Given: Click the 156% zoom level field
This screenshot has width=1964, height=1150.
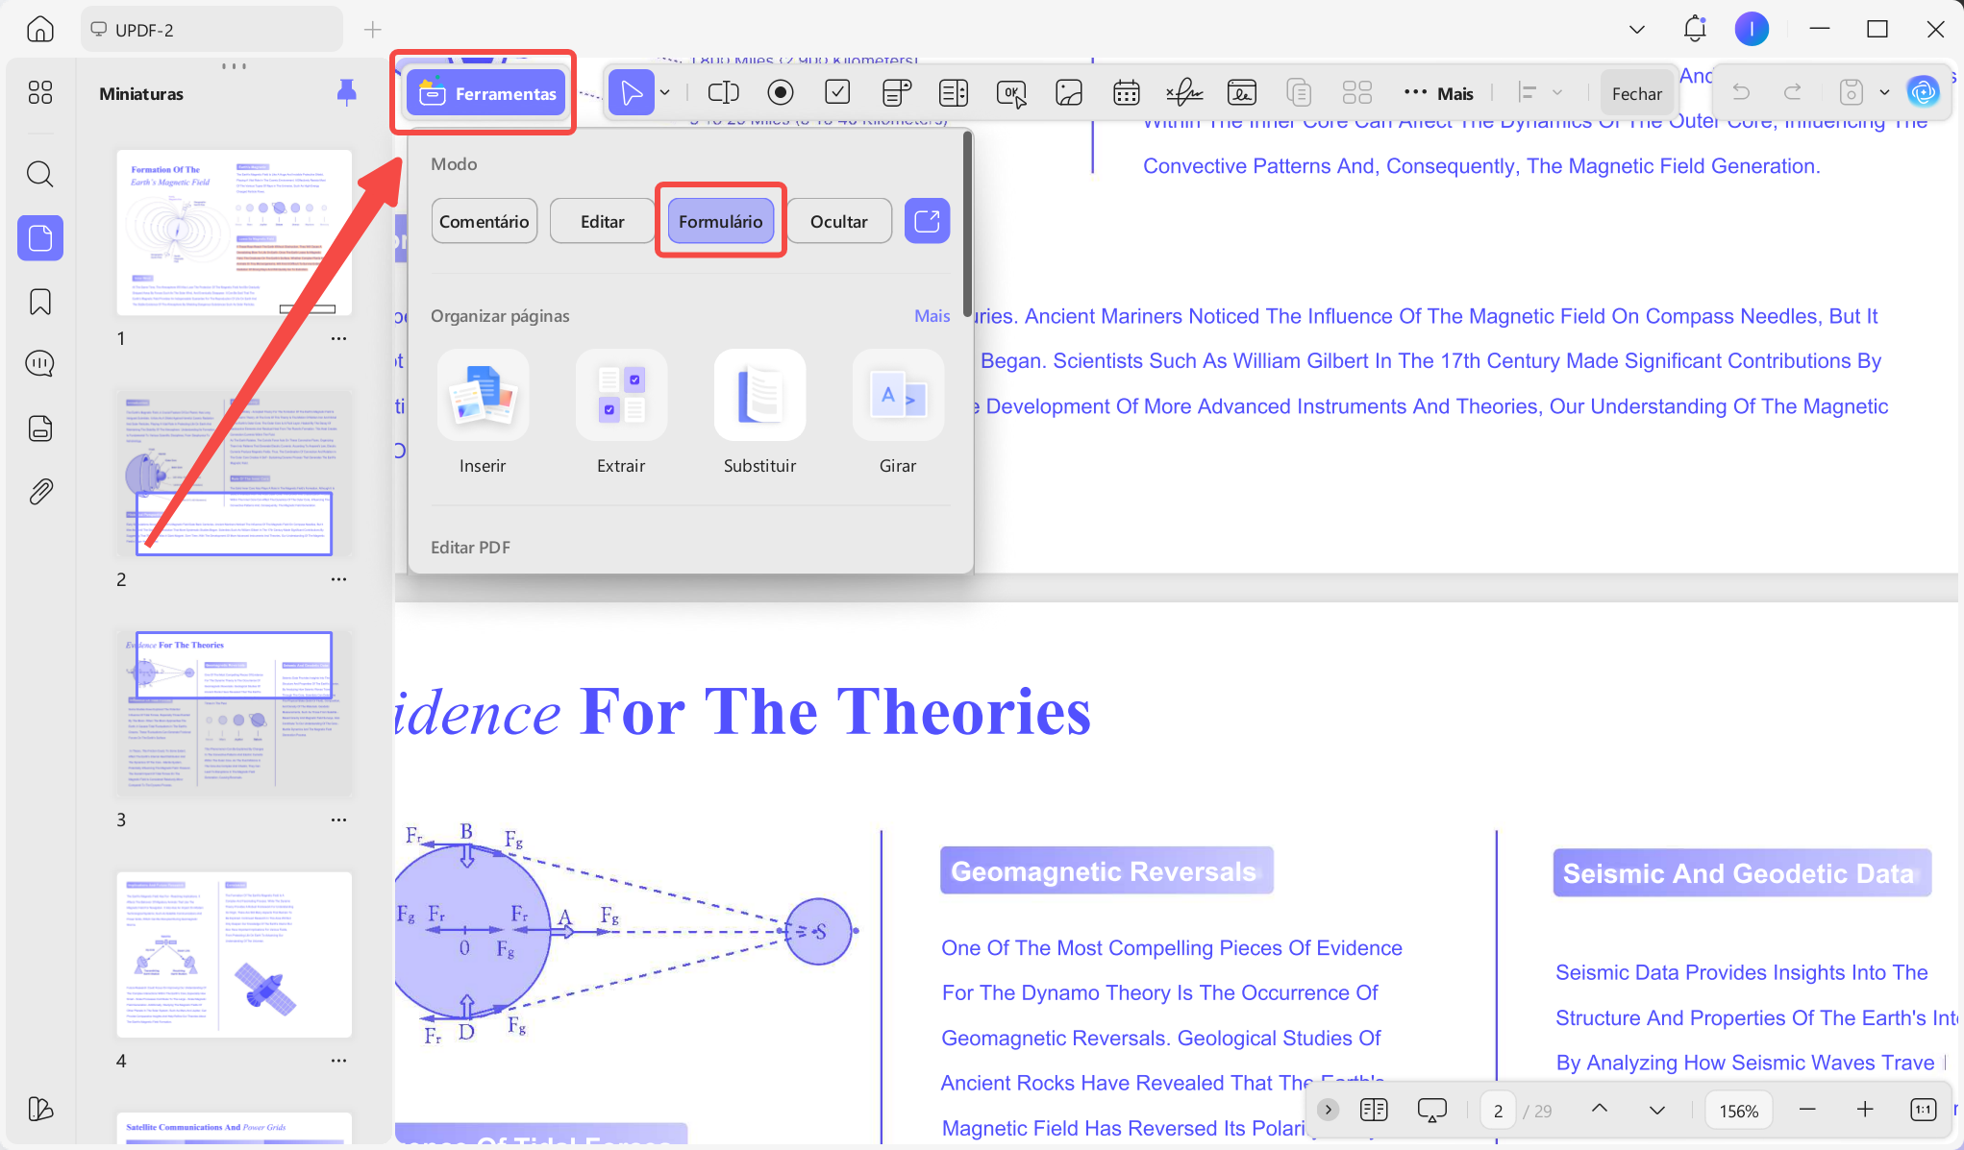Looking at the screenshot, I should pyautogui.click(x=1739, y=1111).
